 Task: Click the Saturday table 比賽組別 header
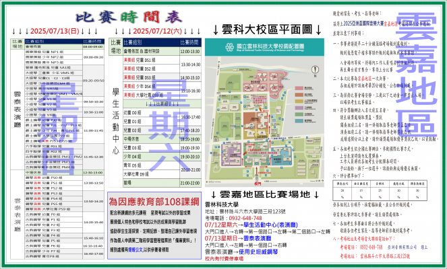pyautogui.click(x=152, y=42)
